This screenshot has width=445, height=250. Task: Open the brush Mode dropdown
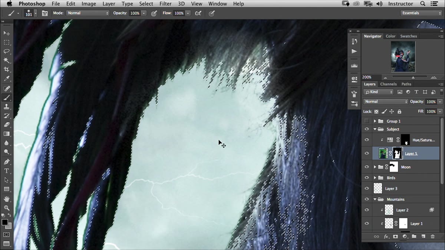click(x=88, y=13)
